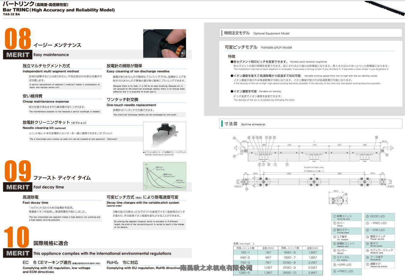Image resolution: width=405 pixels, height=277 pixels.
Task: Click the 190-1 cell in length table
Action: coord(245,252)
